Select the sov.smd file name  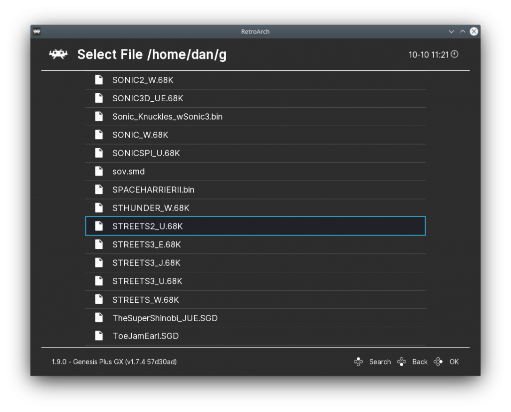pyautogui.click(x=128, y=171)
